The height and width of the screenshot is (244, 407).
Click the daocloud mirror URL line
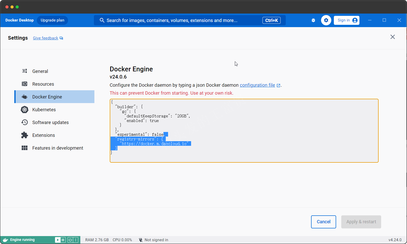pos(154,144)
